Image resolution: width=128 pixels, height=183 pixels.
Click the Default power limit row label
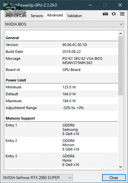pos(12,94)
